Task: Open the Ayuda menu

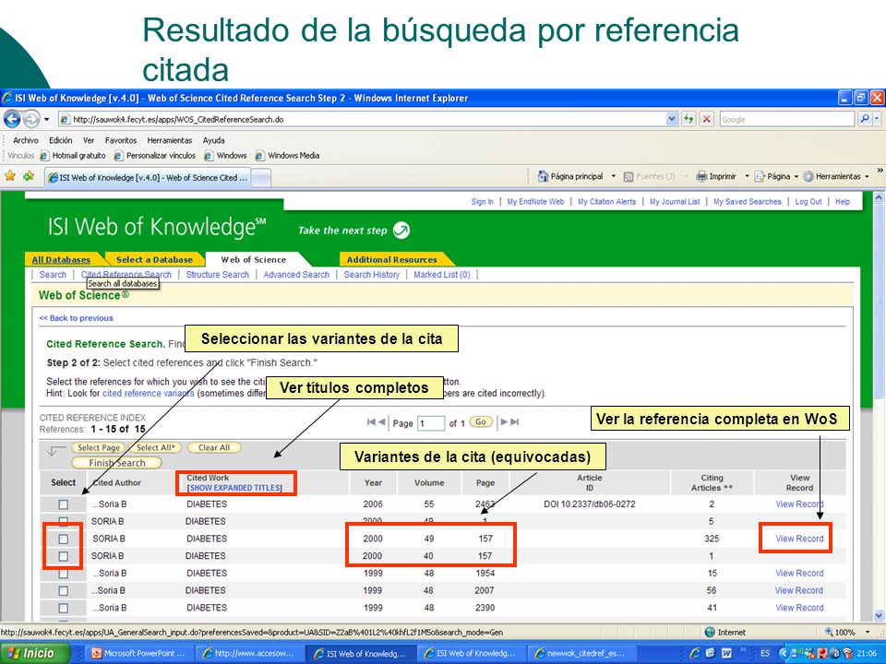Action: (213, 140)
